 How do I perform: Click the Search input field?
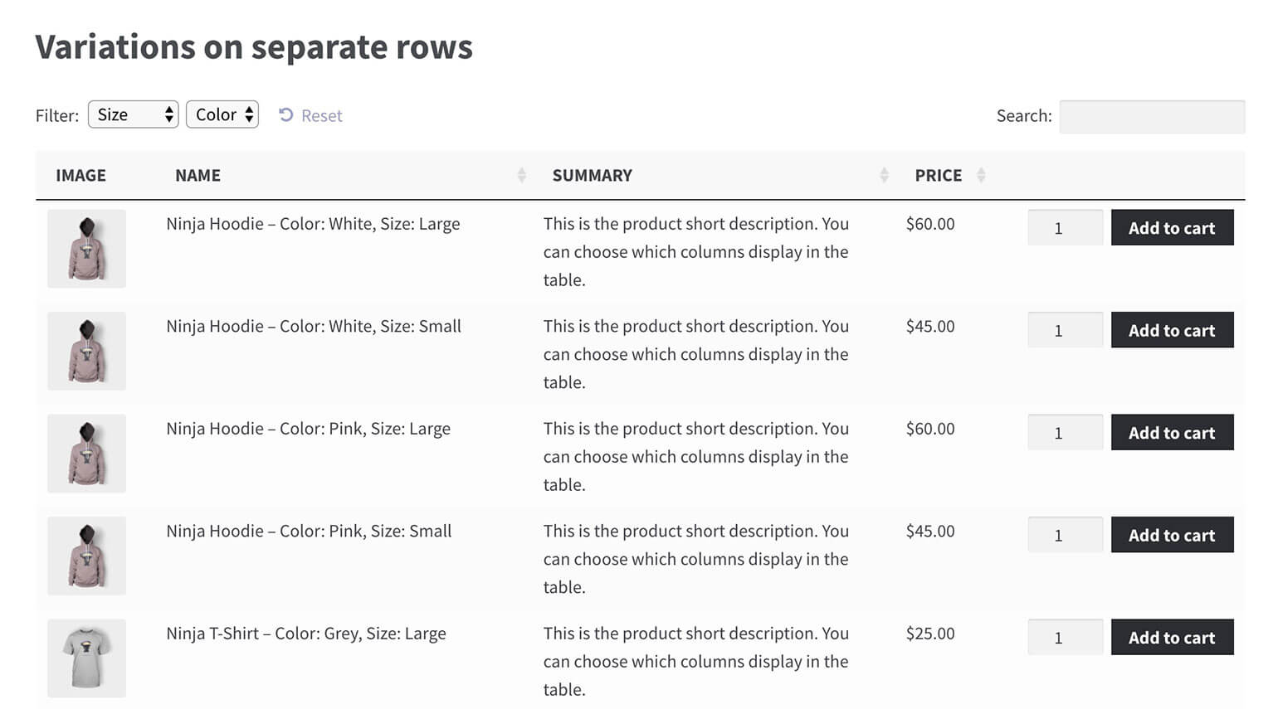tap(1151, 116)
